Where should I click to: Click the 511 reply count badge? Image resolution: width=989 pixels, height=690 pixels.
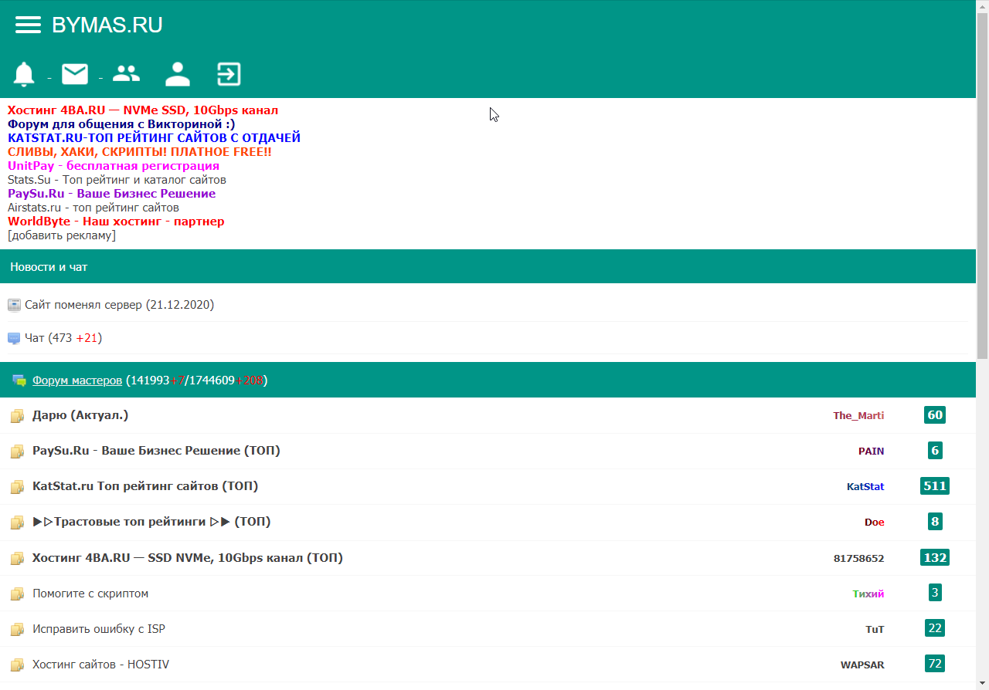tap(934, 486)
